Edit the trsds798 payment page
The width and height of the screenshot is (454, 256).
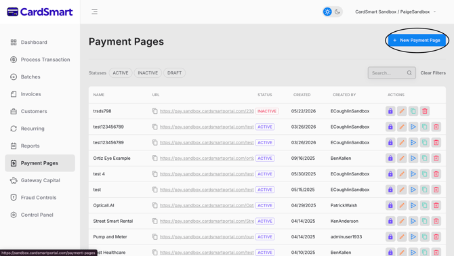click(x=402, y=111)
